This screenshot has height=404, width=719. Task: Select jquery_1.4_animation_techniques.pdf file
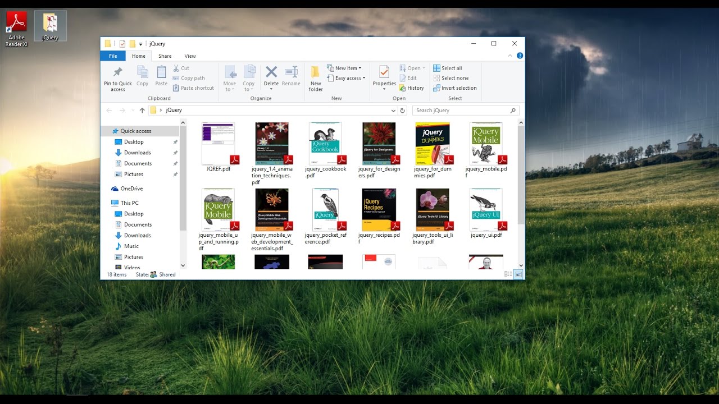[x=272, y=154]
